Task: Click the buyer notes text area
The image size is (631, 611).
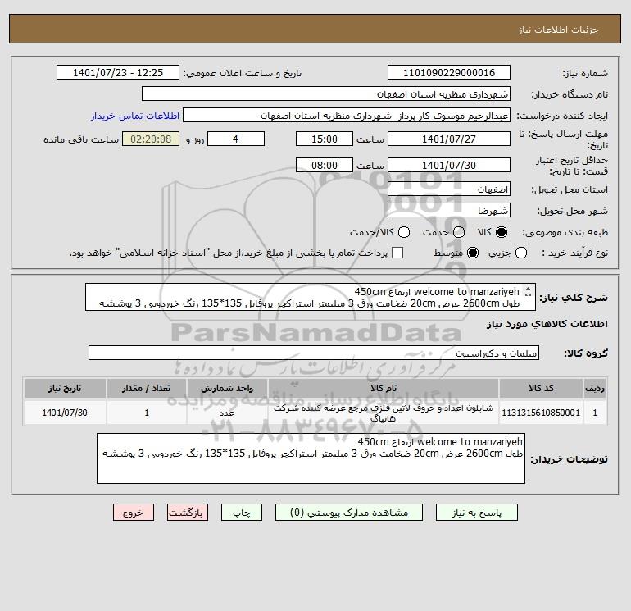Action: [311, 458]
